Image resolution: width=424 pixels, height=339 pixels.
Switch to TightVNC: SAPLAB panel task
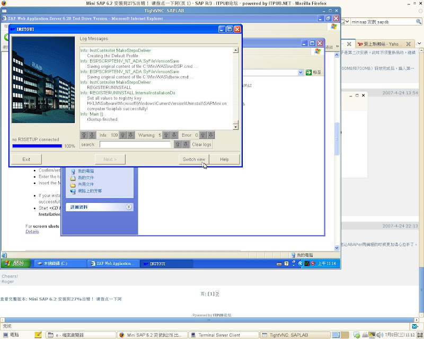coord(295,335)
